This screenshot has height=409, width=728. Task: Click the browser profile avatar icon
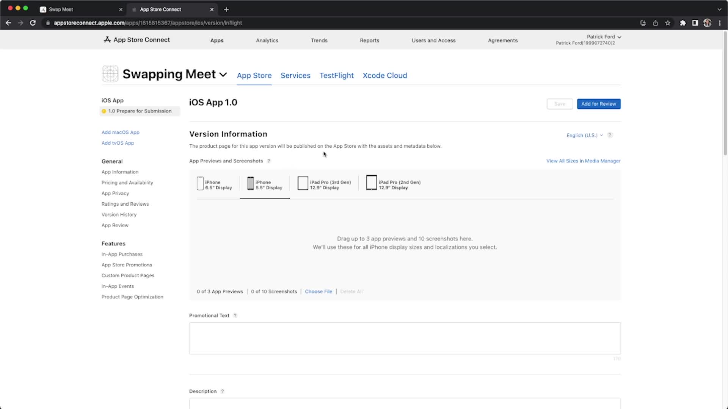(x=707, y=23)
